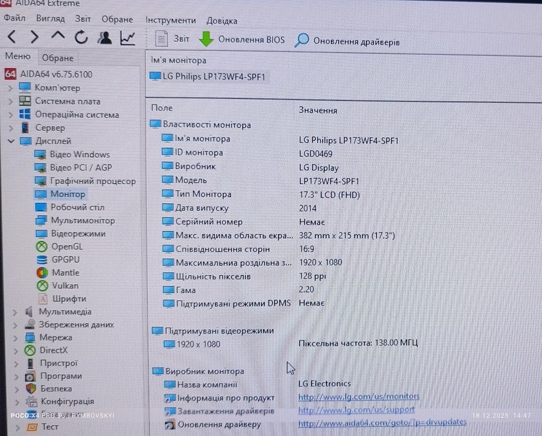
Task: Go back with the left arrow button
Action: [x=12, y=37]
